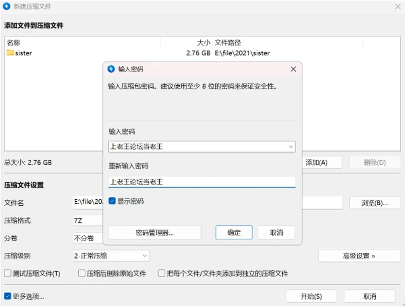The image size is (405, 307).
Task: Cancel the password dialog with 取消
Action: point(276,233)
